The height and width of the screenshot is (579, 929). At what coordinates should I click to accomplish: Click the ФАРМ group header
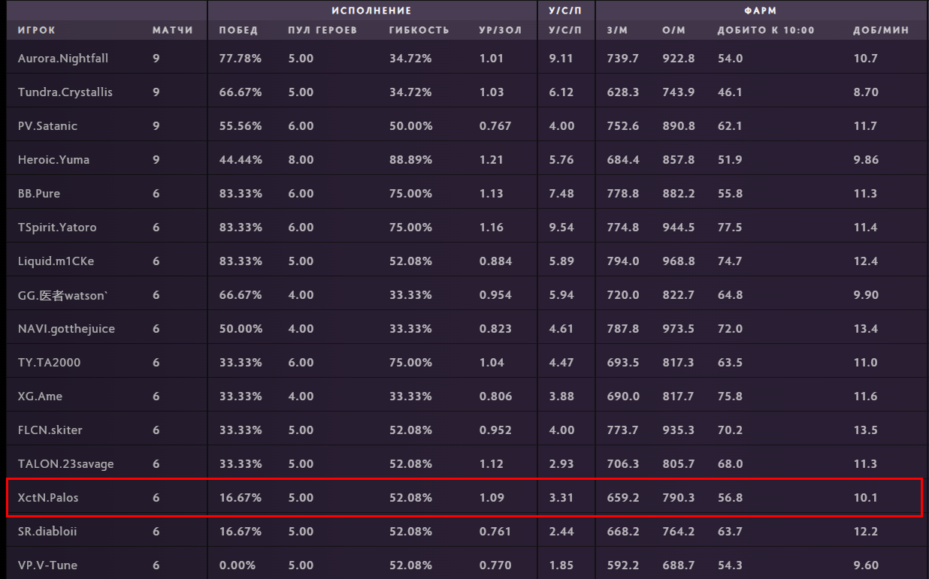pos(761,11)
